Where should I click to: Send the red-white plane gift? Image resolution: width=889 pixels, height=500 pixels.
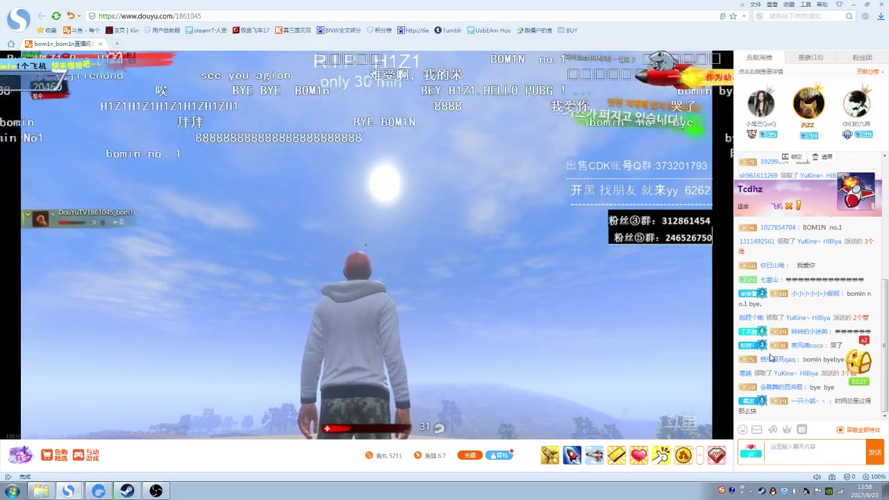click(x=595, y=456)
